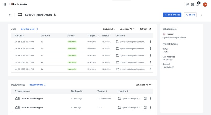Expand the Jobs Location: All filter
Screen dimensions: 211x115
click(x=127, y=29)
